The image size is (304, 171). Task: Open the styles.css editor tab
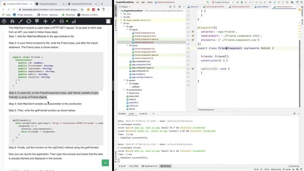pos(194,7)
